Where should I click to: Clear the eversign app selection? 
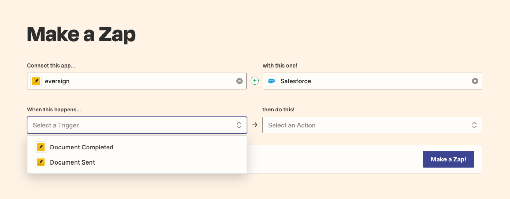click(239, 81)
